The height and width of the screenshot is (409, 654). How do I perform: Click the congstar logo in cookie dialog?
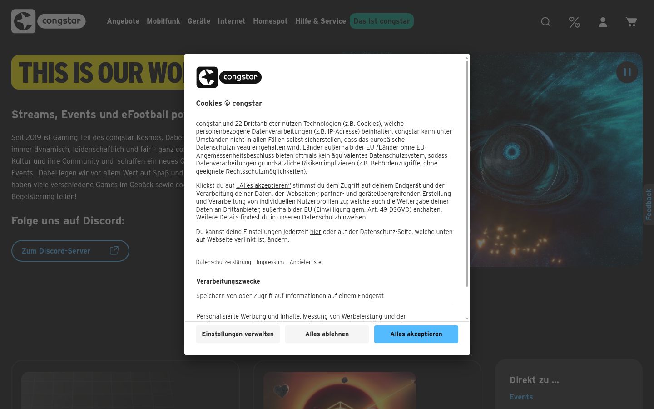coord(228,77)
